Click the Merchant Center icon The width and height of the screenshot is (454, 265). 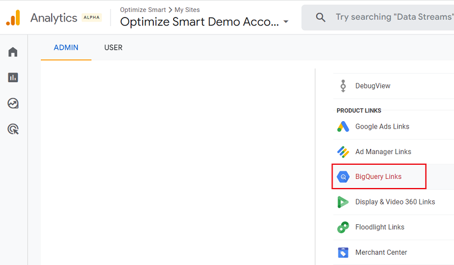[x=343, y=253]
